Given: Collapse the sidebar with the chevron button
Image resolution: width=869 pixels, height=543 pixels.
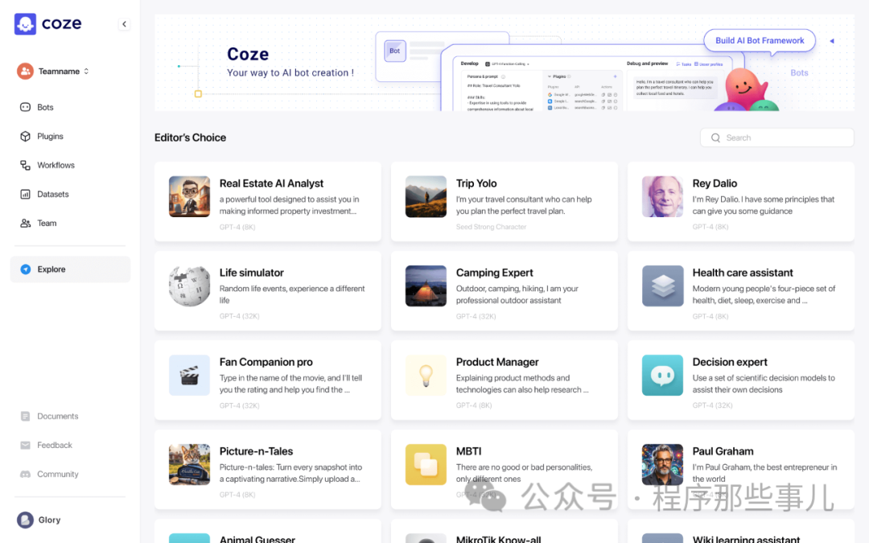Looking at the screenshot, I should [x=124, y=24].
